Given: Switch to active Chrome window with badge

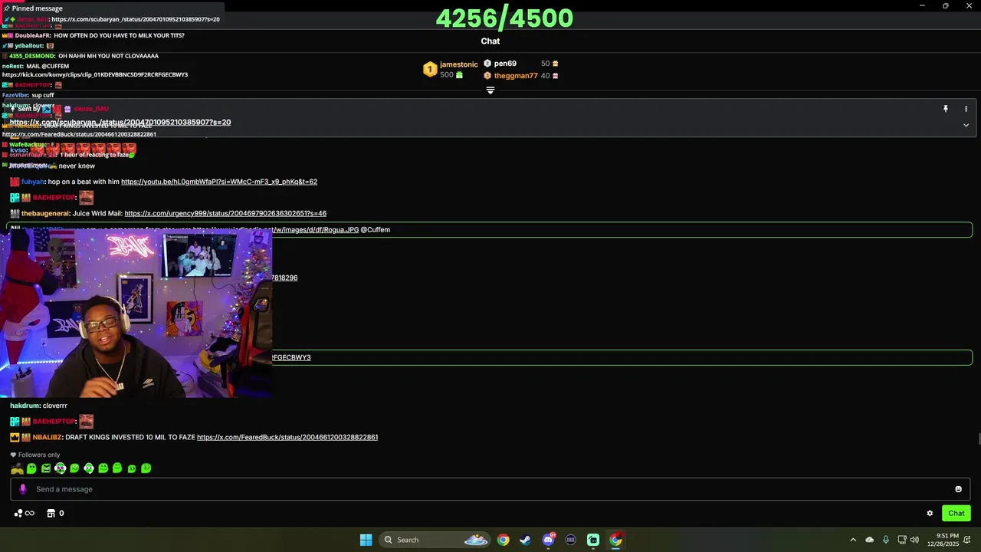Looking at the screenshot, I should 616,540.
